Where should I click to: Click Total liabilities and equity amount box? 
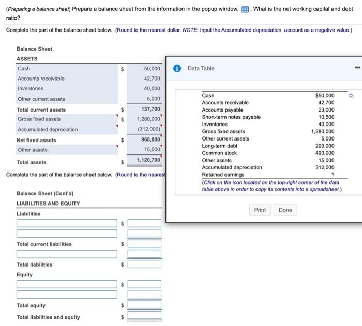(x=144, y=315)
